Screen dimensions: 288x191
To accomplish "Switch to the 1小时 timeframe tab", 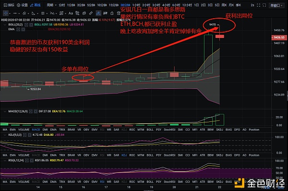I will 136,5.
